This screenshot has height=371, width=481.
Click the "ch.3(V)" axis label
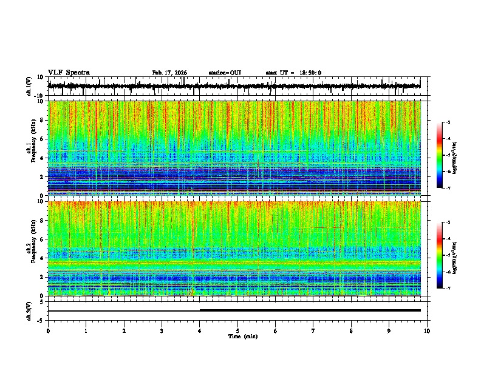[29, 311]
